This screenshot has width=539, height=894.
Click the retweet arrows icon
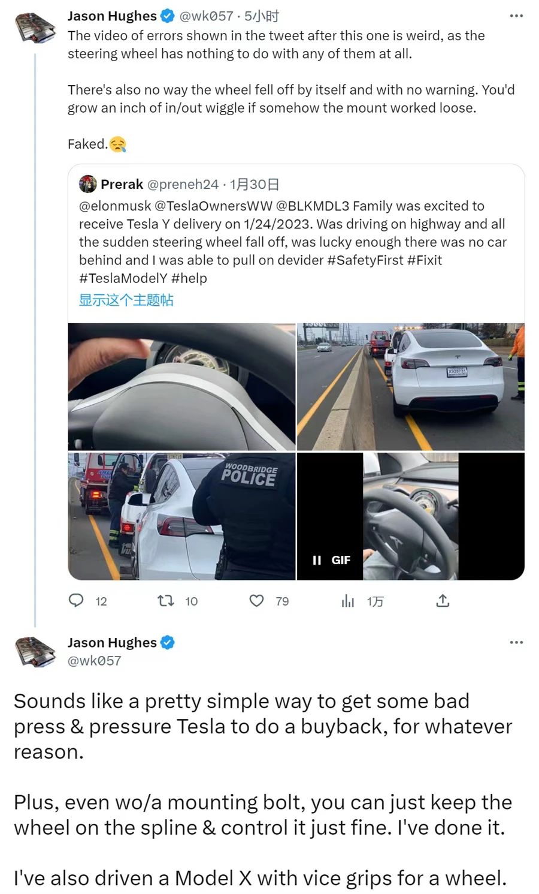(x=165, y=600)
